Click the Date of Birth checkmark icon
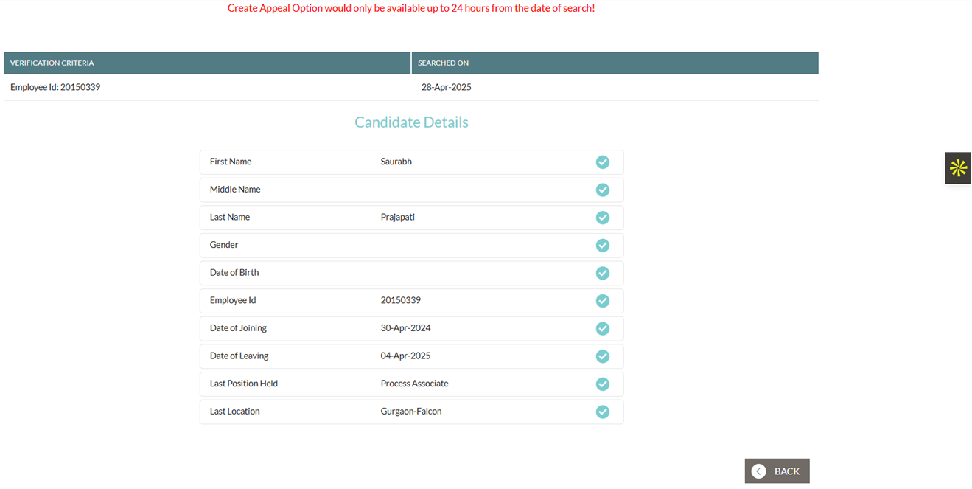972x489 pixels. [x=602, y=273]
